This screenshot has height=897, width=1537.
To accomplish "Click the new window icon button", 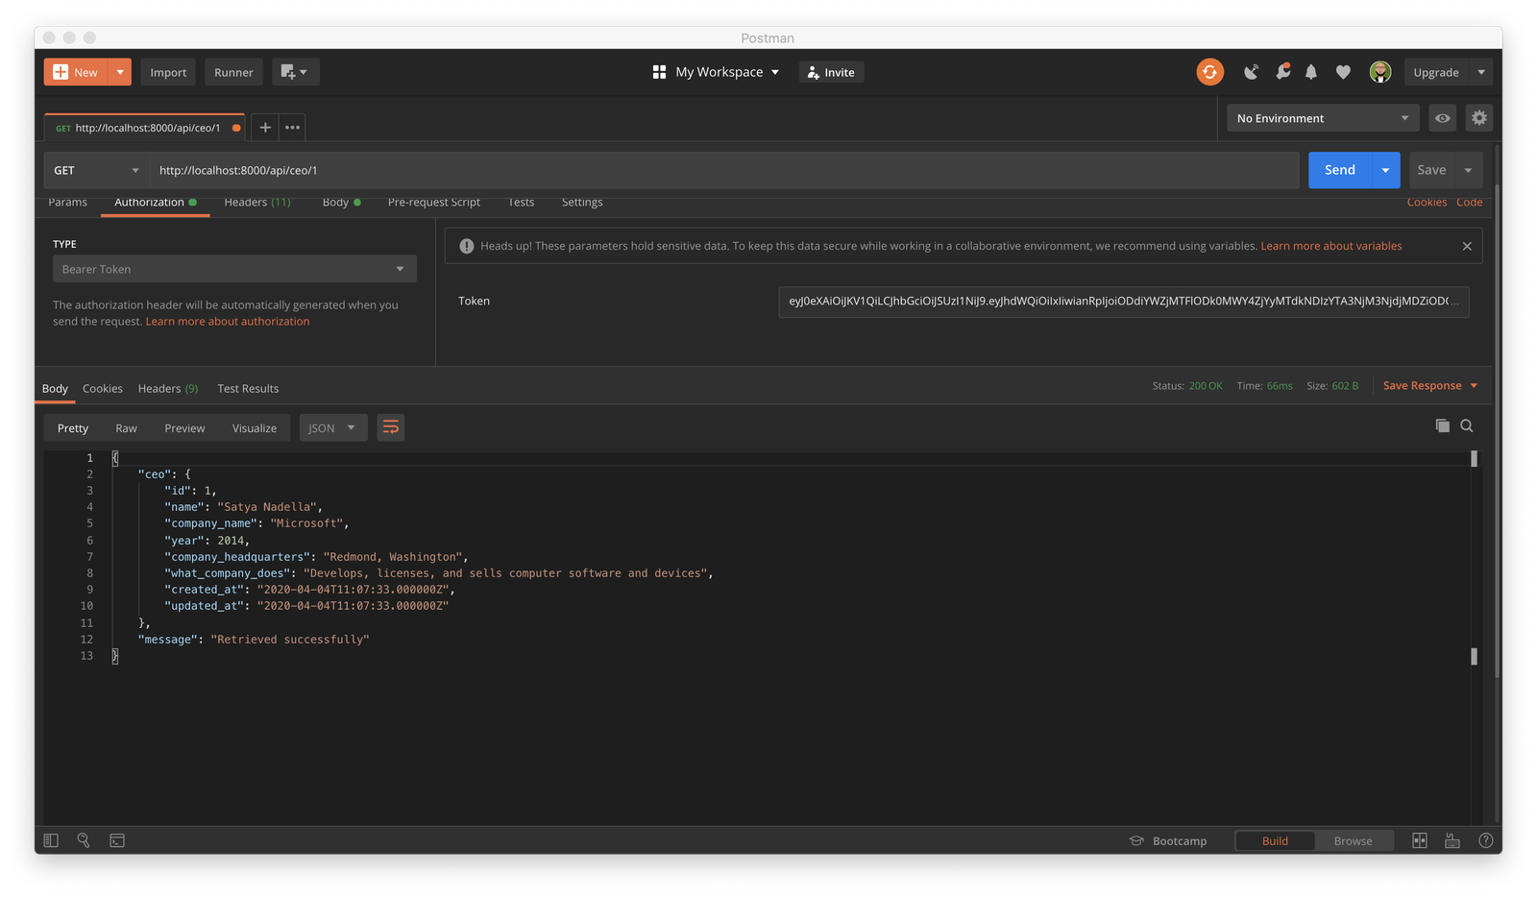I will tap(295, 72).
